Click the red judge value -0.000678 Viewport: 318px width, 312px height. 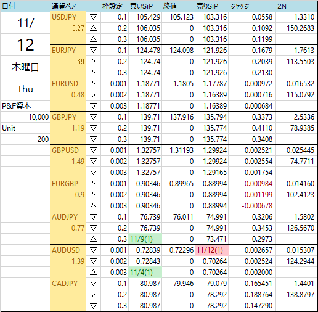click(257, 206)
